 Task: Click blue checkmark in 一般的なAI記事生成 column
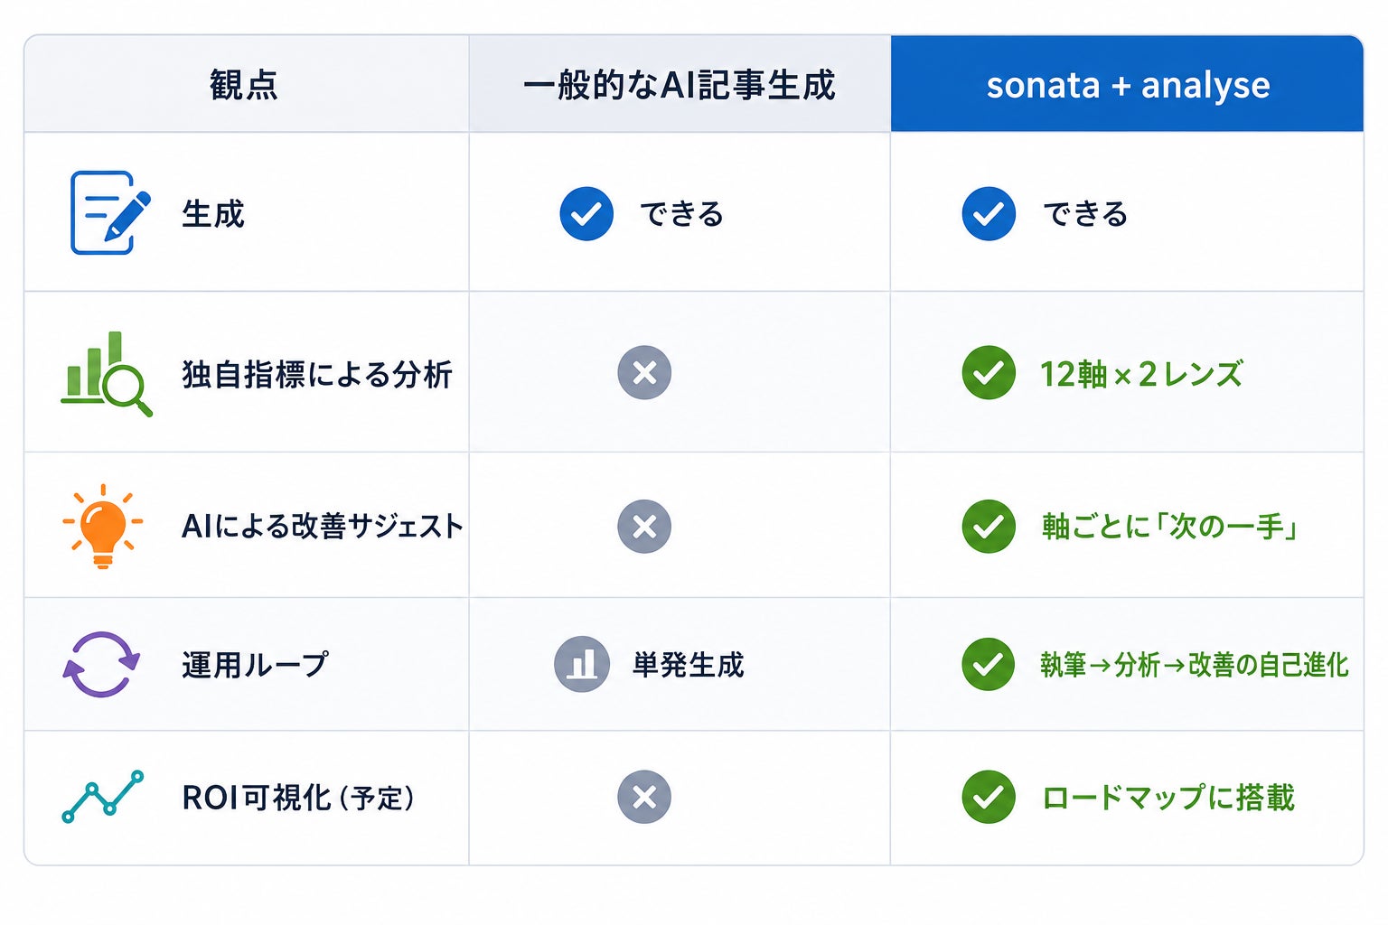tap(586, 214)
